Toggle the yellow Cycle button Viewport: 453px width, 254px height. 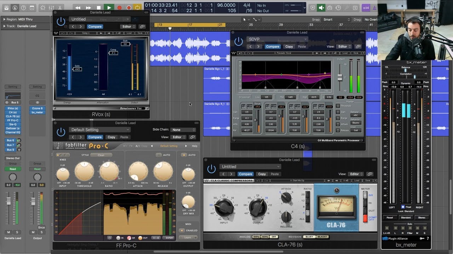[137, 7]
